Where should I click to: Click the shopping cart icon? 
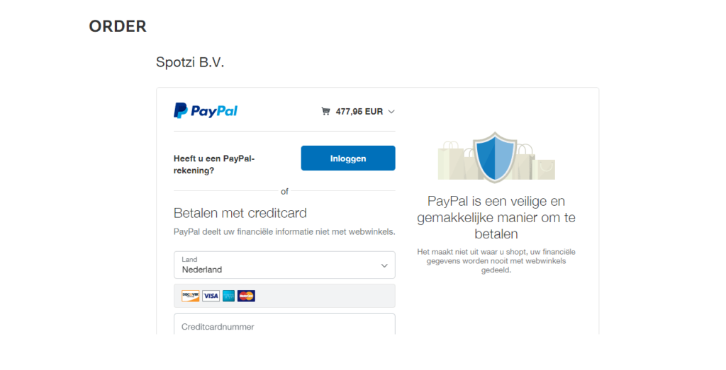pyautogui.click(x=326, y=111)
